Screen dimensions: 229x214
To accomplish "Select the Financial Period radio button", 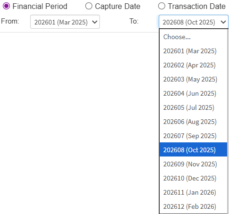I will point(7,6).
